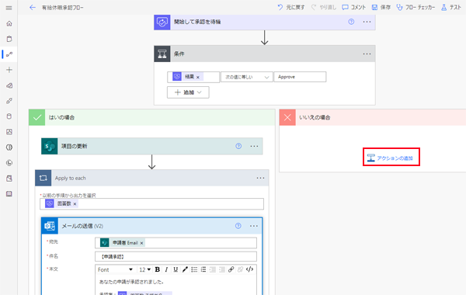Click やり直し (redo) in top bar
Viewport: 466px width, 295px height.
(x=323, y=8)
